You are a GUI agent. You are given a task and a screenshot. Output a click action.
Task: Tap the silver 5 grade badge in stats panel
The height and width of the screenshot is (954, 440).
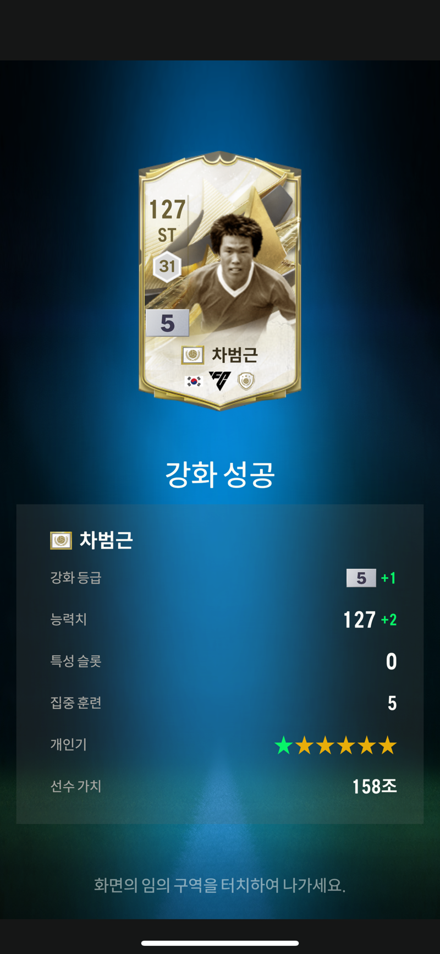point(361,578)
